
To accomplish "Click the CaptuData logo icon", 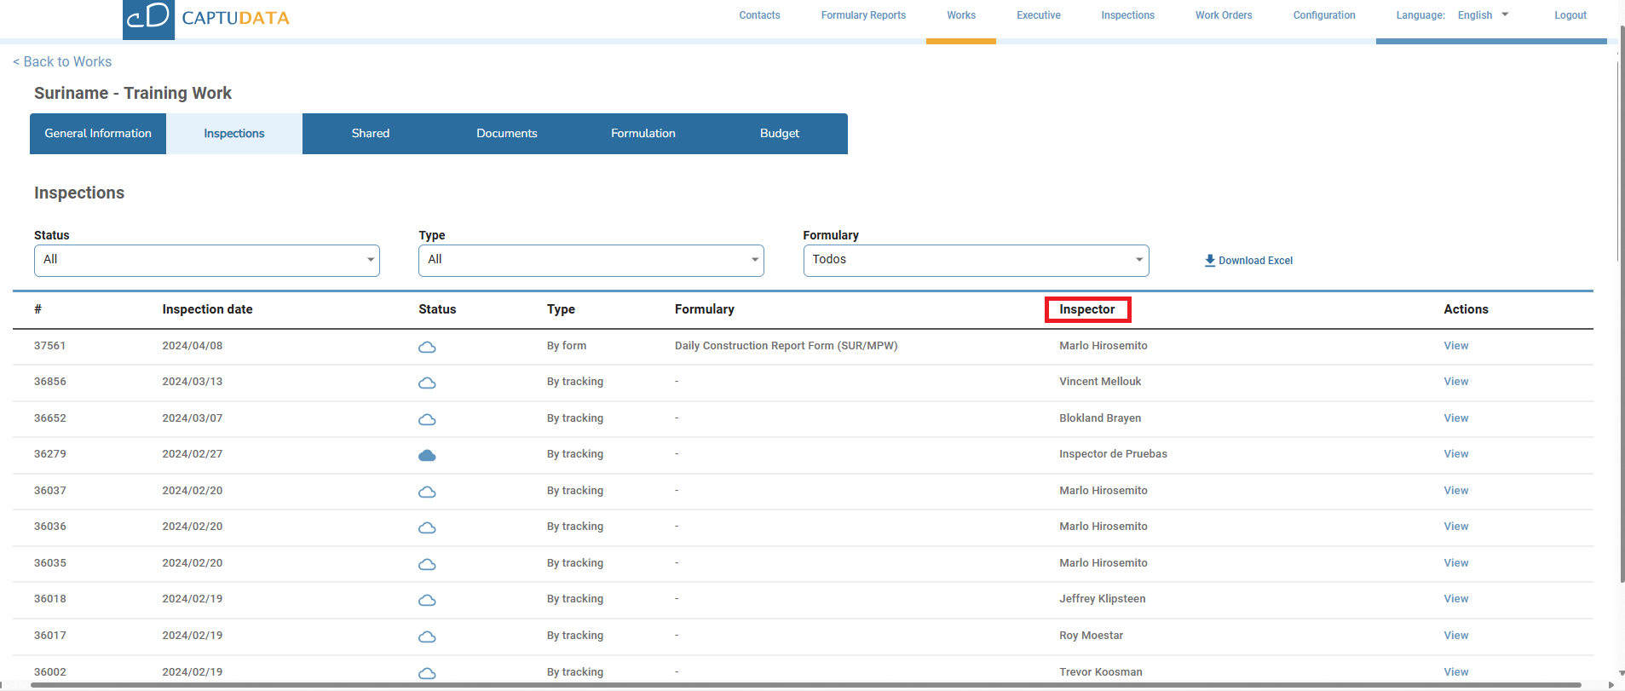I will pyautogui.click(x=148, y=19).
